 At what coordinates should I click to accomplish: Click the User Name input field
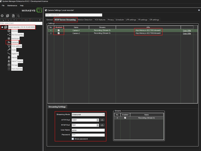[x=88, y=130]
